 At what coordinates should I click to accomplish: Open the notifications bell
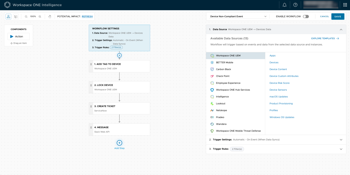pos(284,5)
